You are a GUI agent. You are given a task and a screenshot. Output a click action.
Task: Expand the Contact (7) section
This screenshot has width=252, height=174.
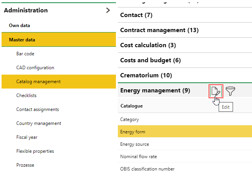pos(136,15)
